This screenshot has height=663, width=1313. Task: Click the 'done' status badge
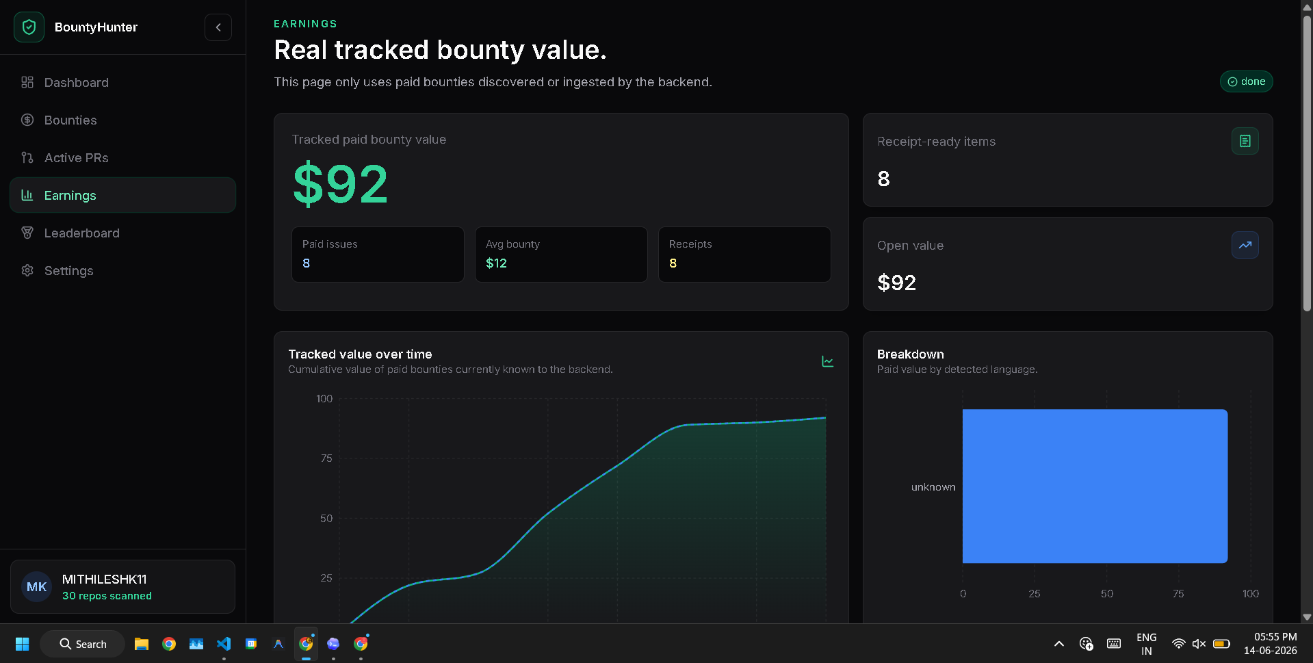1246,81
